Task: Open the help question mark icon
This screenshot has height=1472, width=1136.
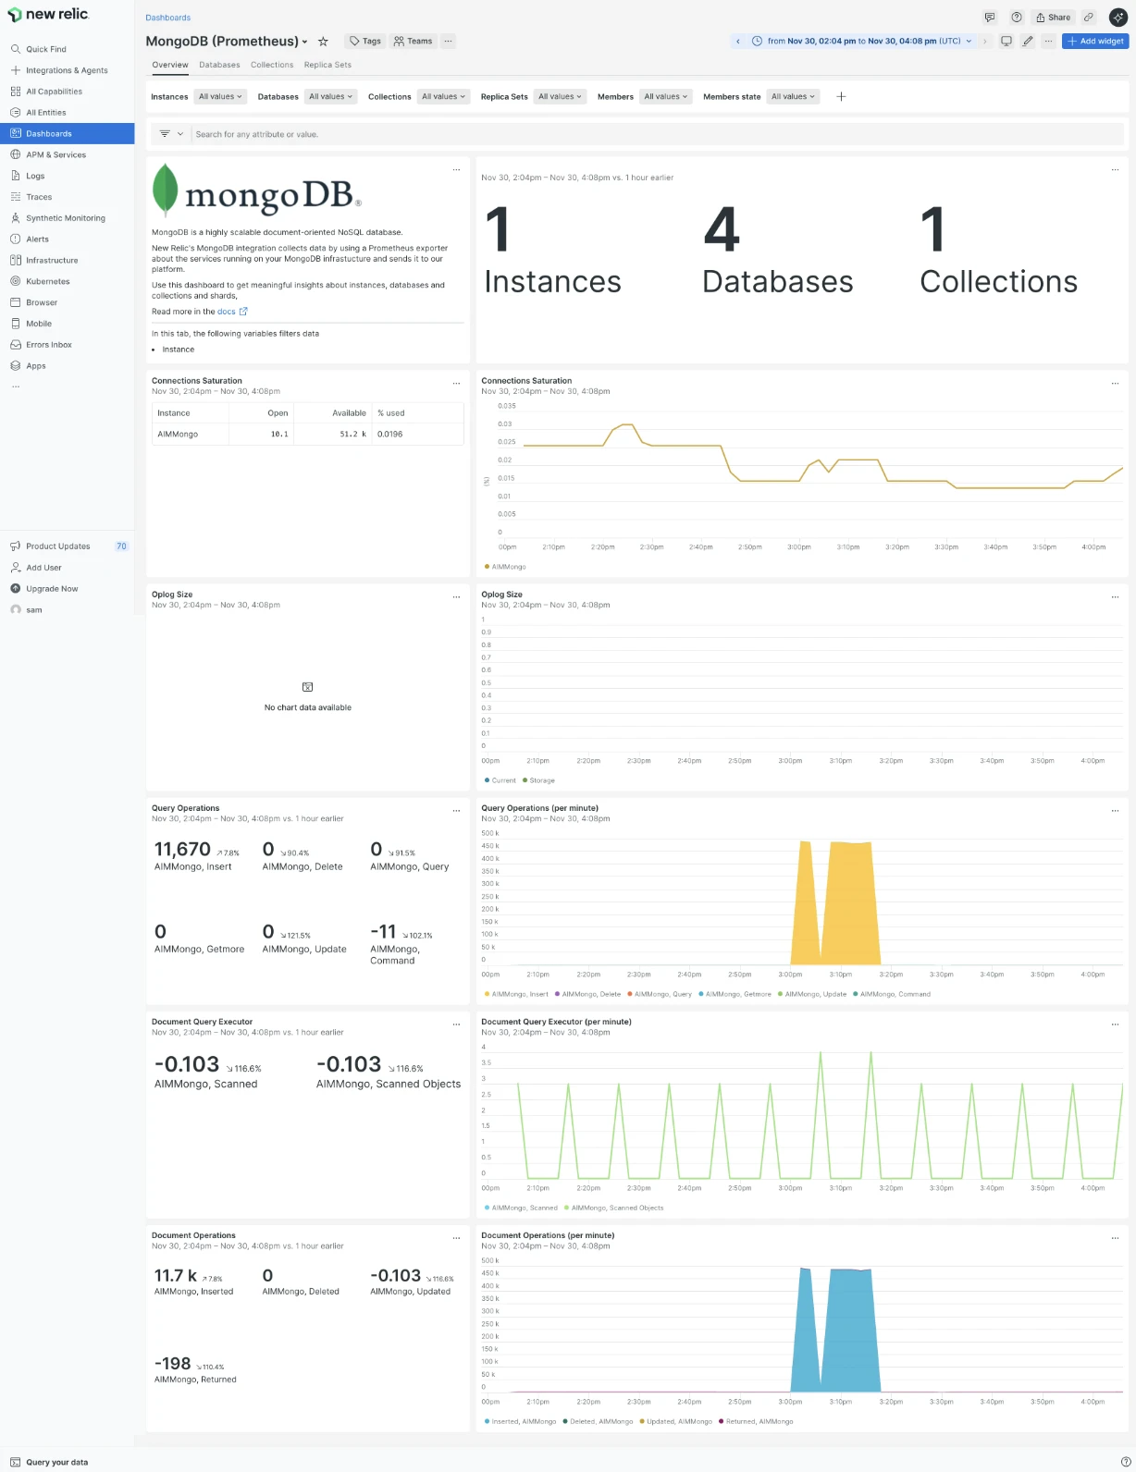Action: click(x=1017, y=18)
